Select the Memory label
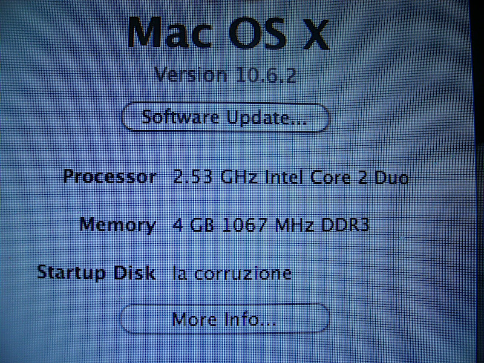 click(117, 225)
